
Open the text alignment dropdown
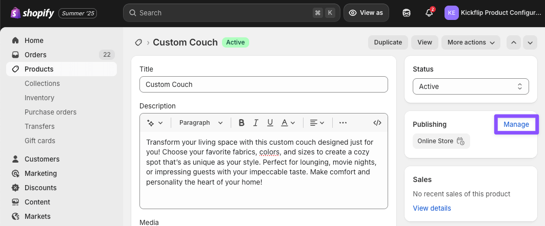(317, 123)
